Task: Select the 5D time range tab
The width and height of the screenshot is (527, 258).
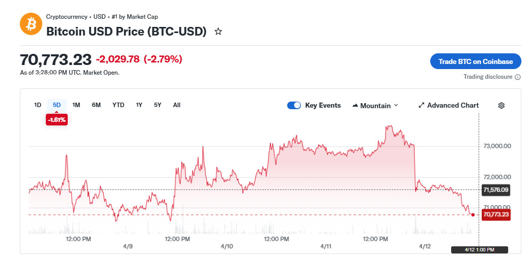Action: coord(57,105)
